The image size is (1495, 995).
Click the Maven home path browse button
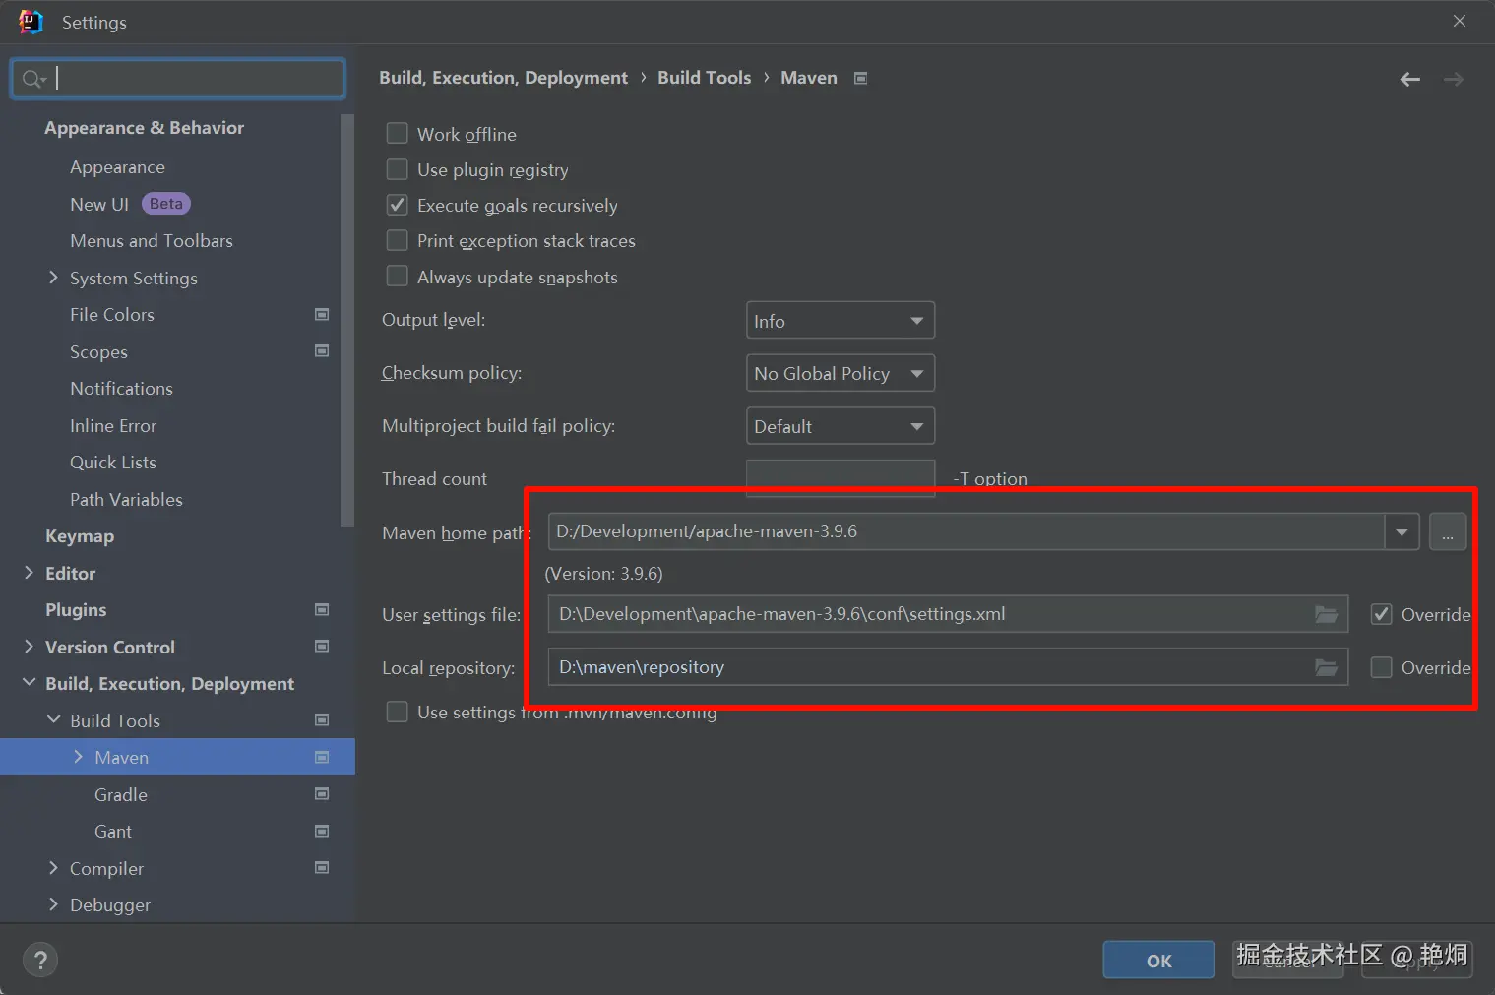tap(1448, 532)
